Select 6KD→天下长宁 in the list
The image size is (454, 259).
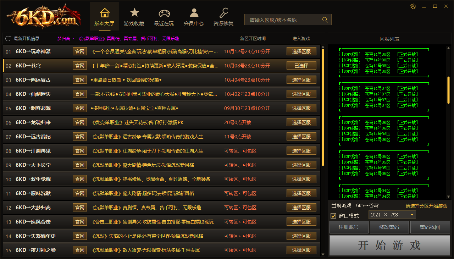[33, 165]
